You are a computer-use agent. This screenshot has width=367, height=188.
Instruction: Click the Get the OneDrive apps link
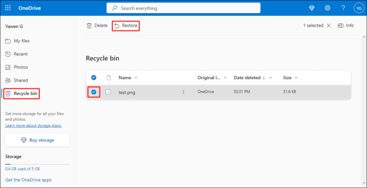tap(28, 180)
